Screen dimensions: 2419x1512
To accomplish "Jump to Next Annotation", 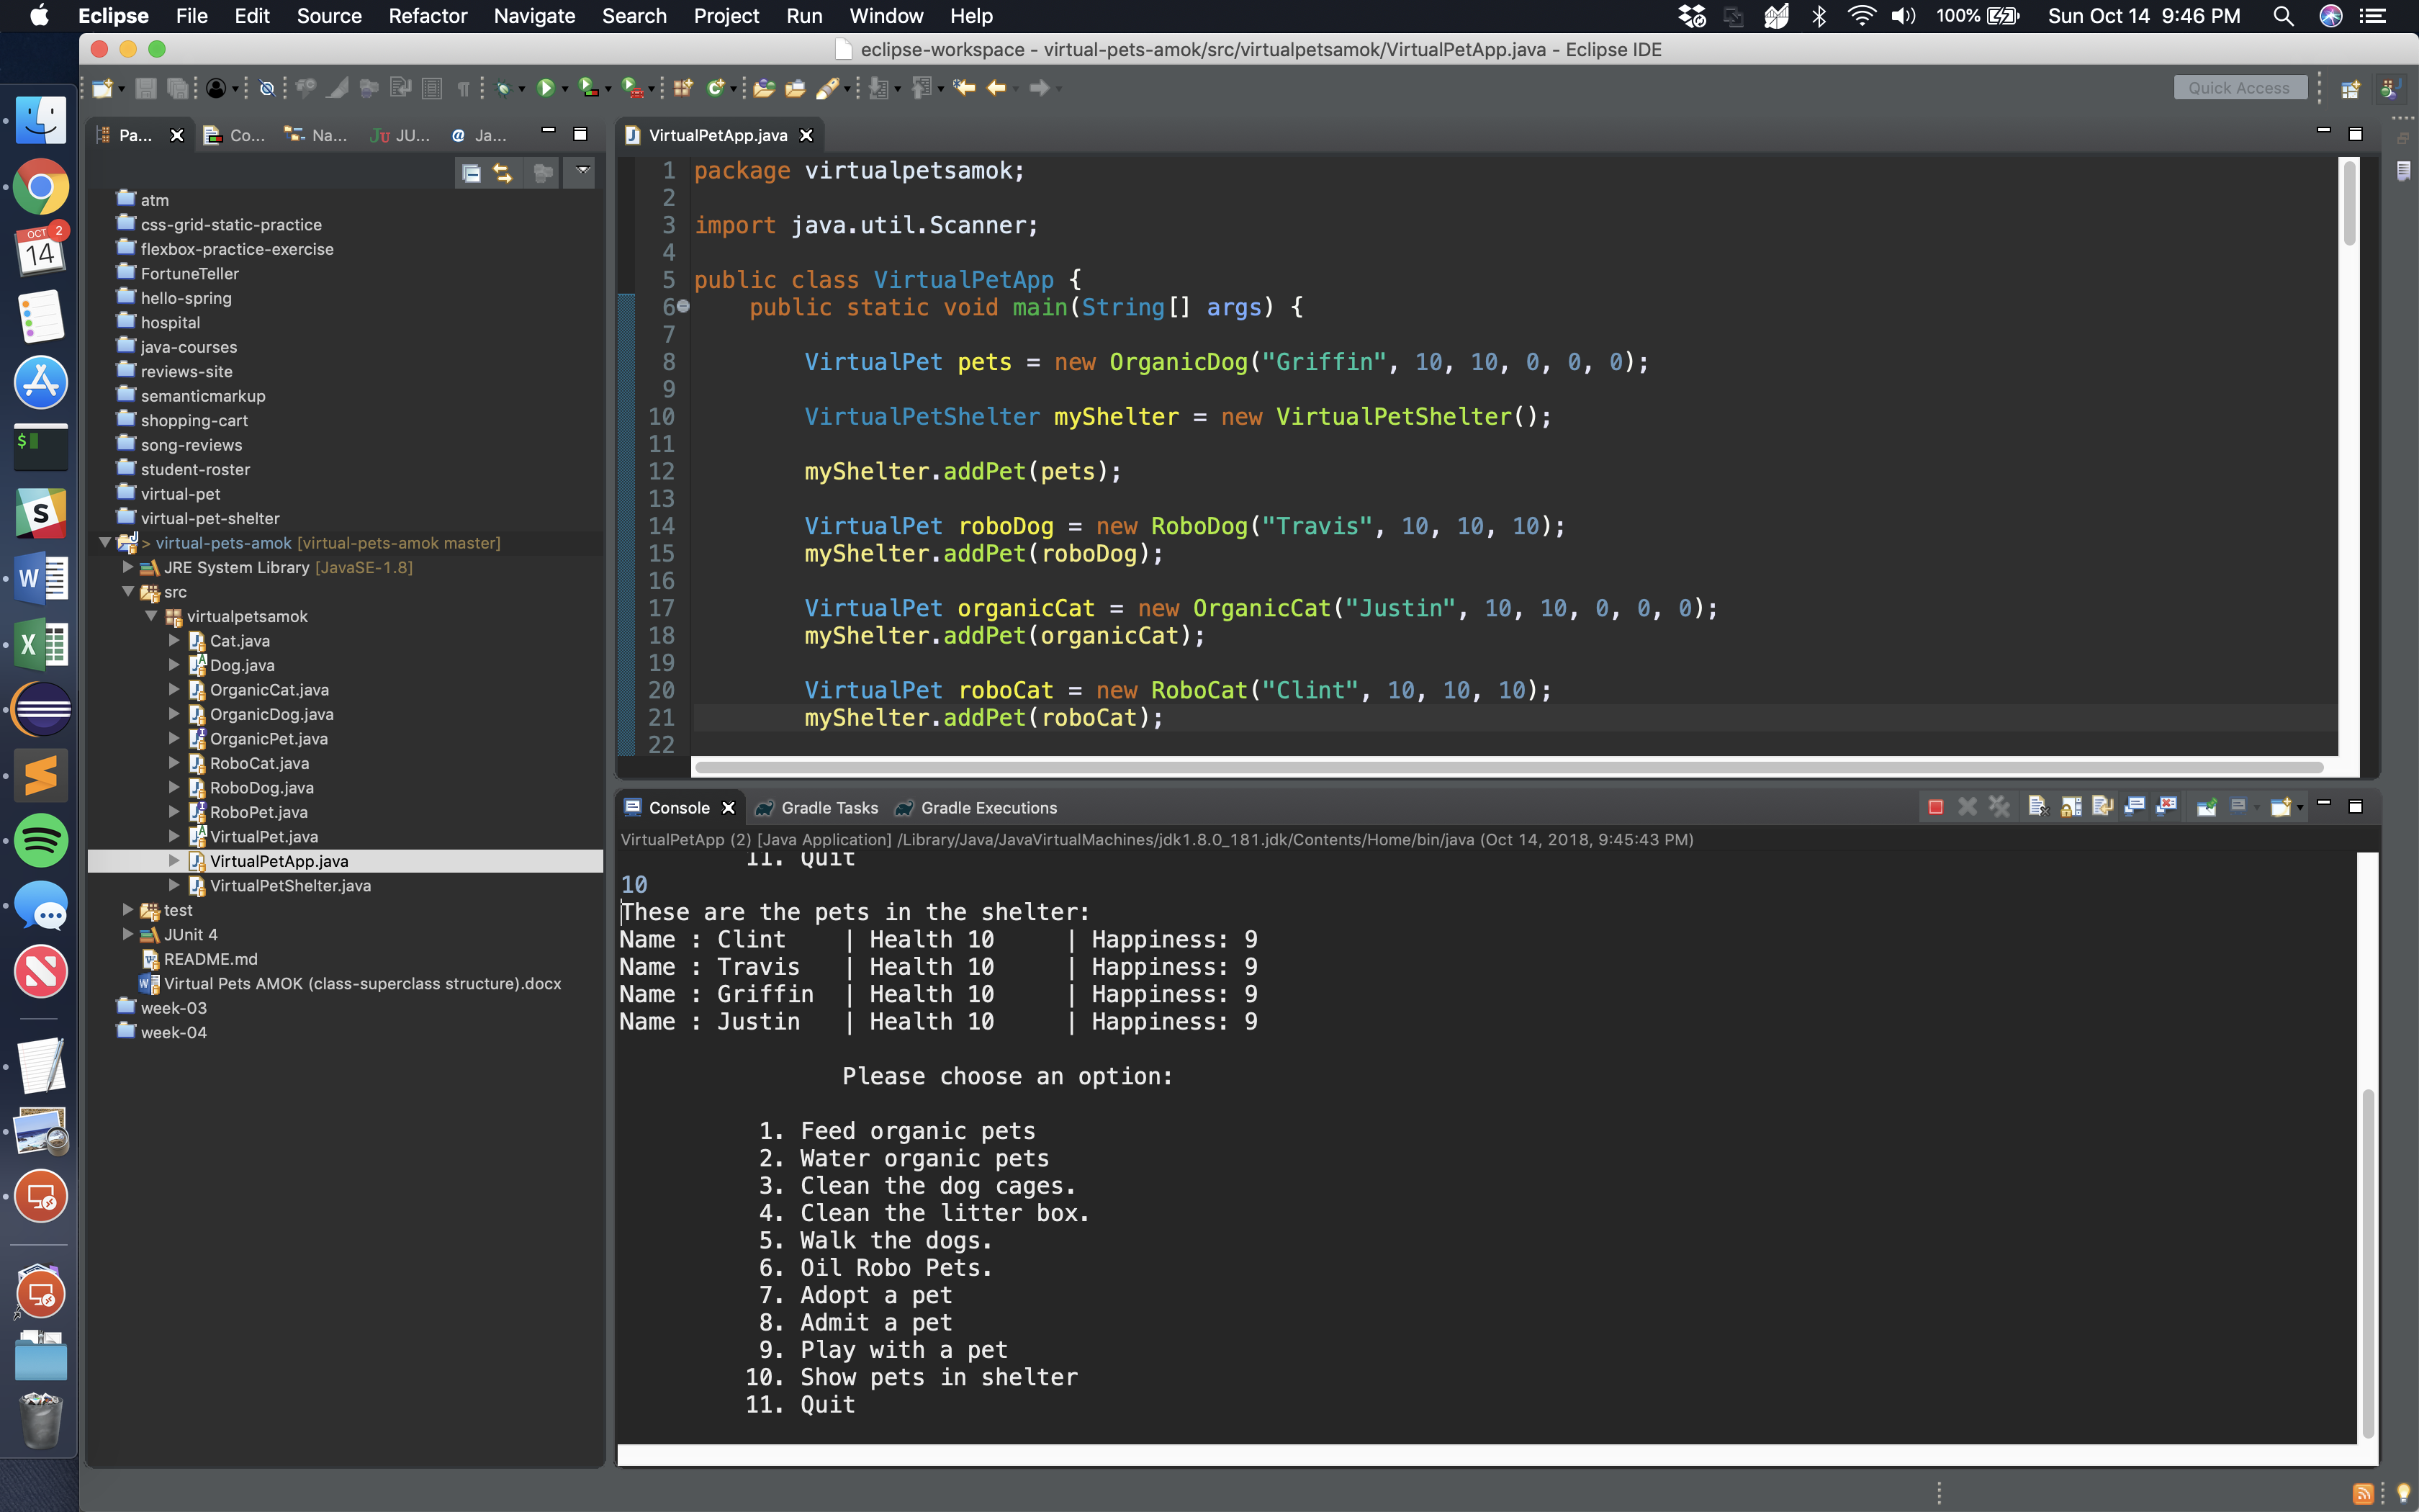I will point(880,88).
